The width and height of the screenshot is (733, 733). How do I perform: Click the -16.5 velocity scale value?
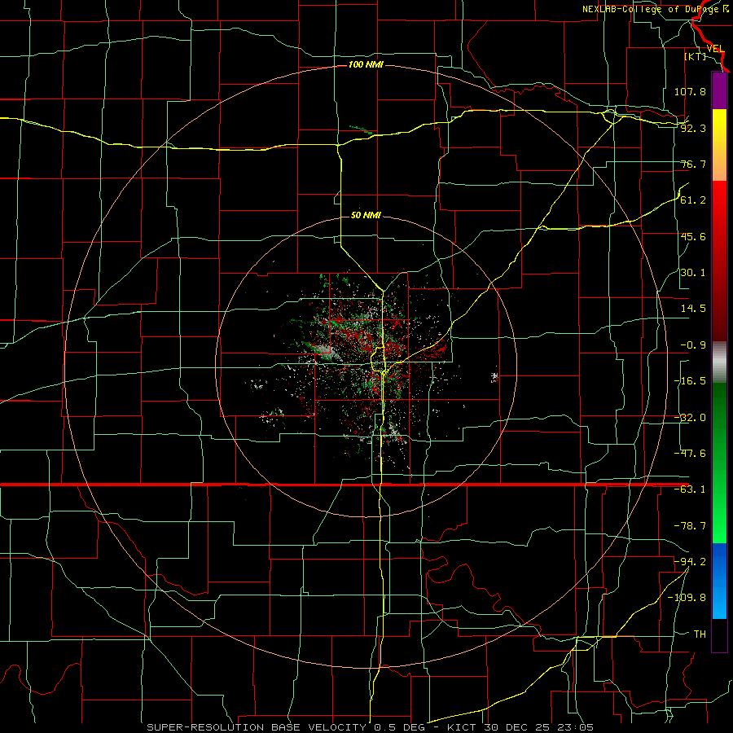coord(690,381)
